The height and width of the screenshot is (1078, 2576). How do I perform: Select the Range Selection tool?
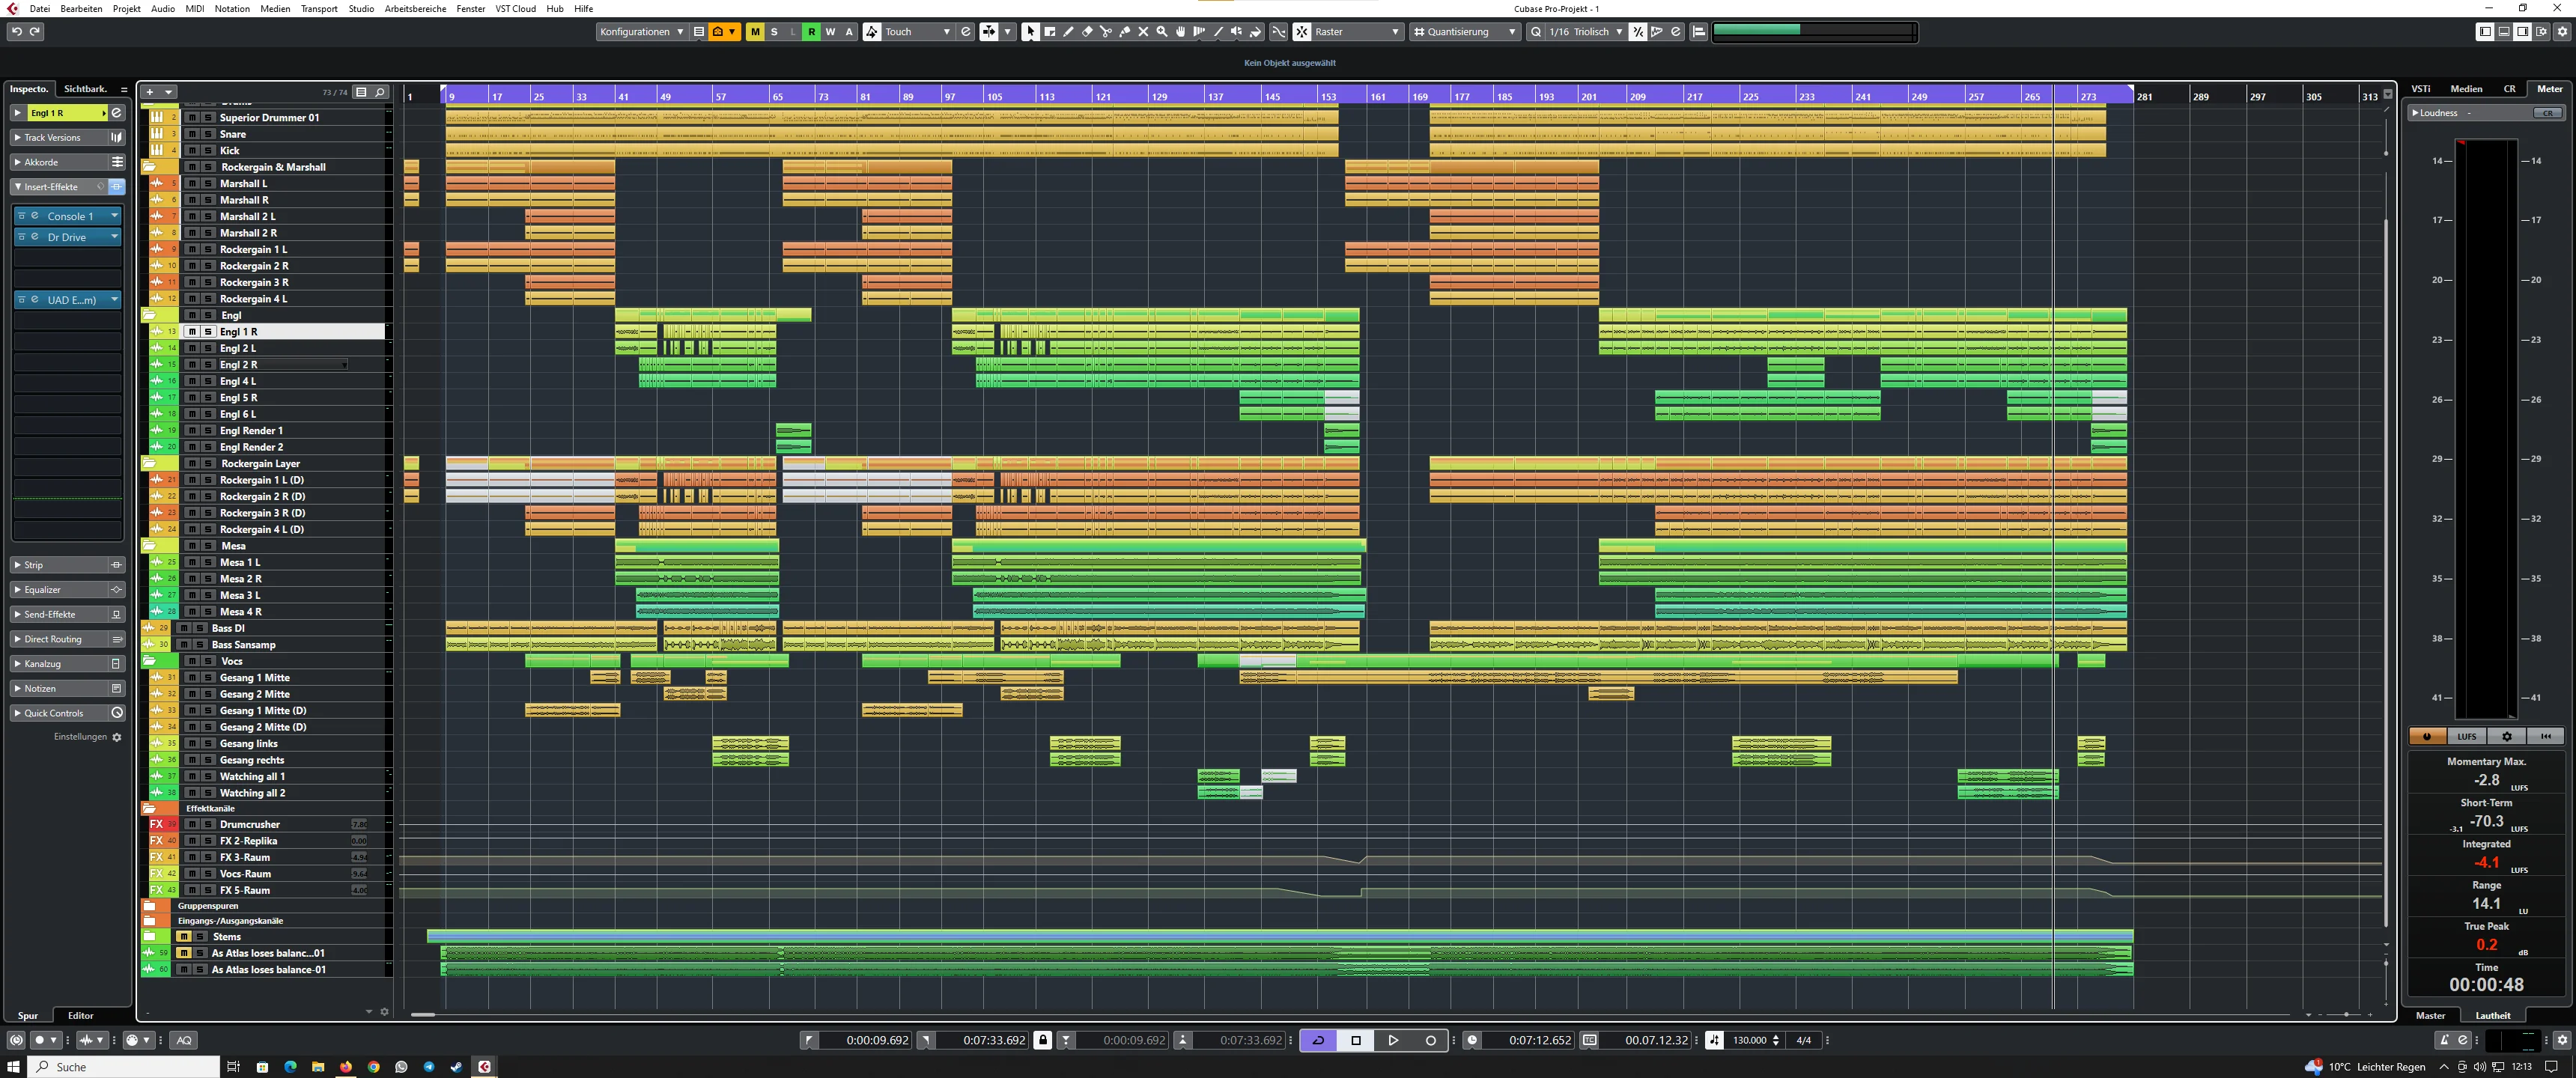[x=1049, y=32]
